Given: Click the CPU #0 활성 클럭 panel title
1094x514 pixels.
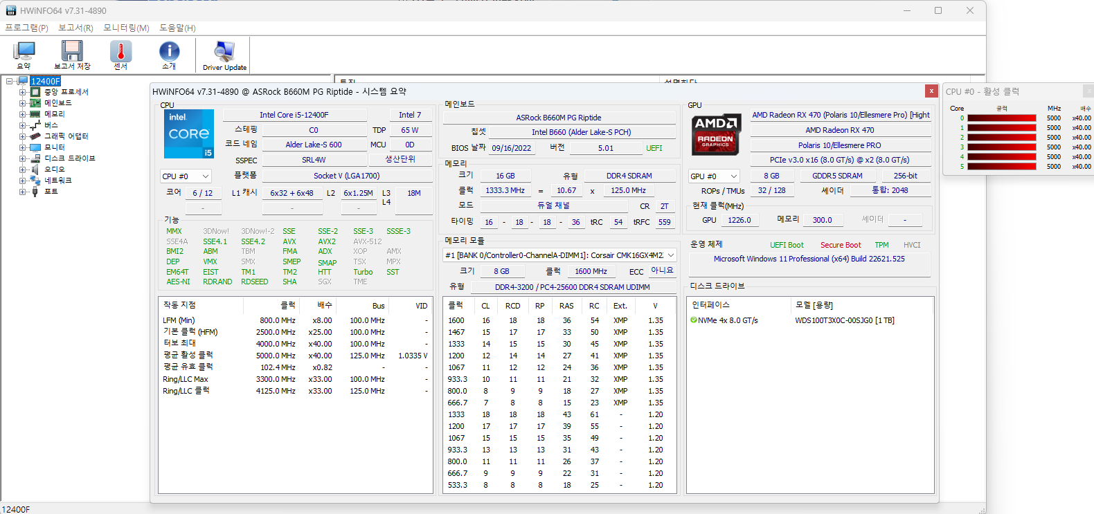Looking at the screenshot, I should coord(982,91).
